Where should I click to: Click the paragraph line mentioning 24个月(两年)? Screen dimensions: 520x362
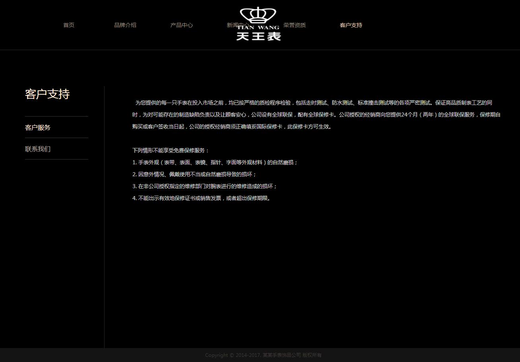(x=316, y=115)
